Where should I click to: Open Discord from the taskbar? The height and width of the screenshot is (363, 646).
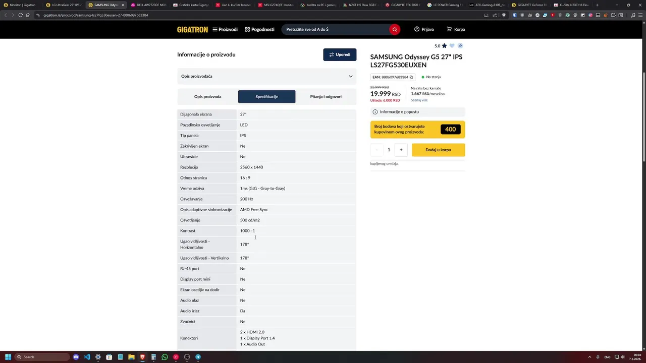click(x=76, y=357)
